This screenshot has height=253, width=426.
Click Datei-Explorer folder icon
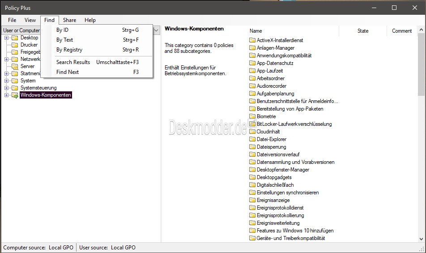click(x=252, y=139)
